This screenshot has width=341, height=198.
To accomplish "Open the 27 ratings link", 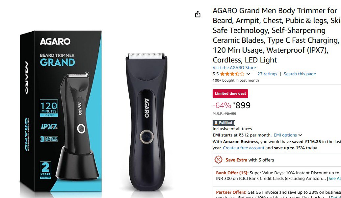I will click(267, 74).
